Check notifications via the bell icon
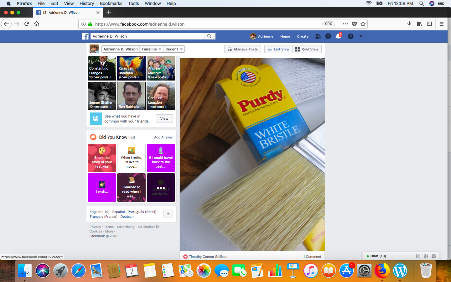This screenshot has width=451, height=282. coord(339,36)
